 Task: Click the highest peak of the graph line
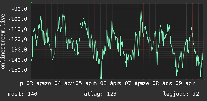point(141,11)
